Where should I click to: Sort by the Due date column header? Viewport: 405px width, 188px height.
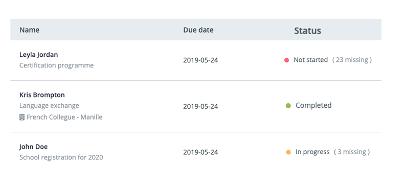(x=198, y=30)
